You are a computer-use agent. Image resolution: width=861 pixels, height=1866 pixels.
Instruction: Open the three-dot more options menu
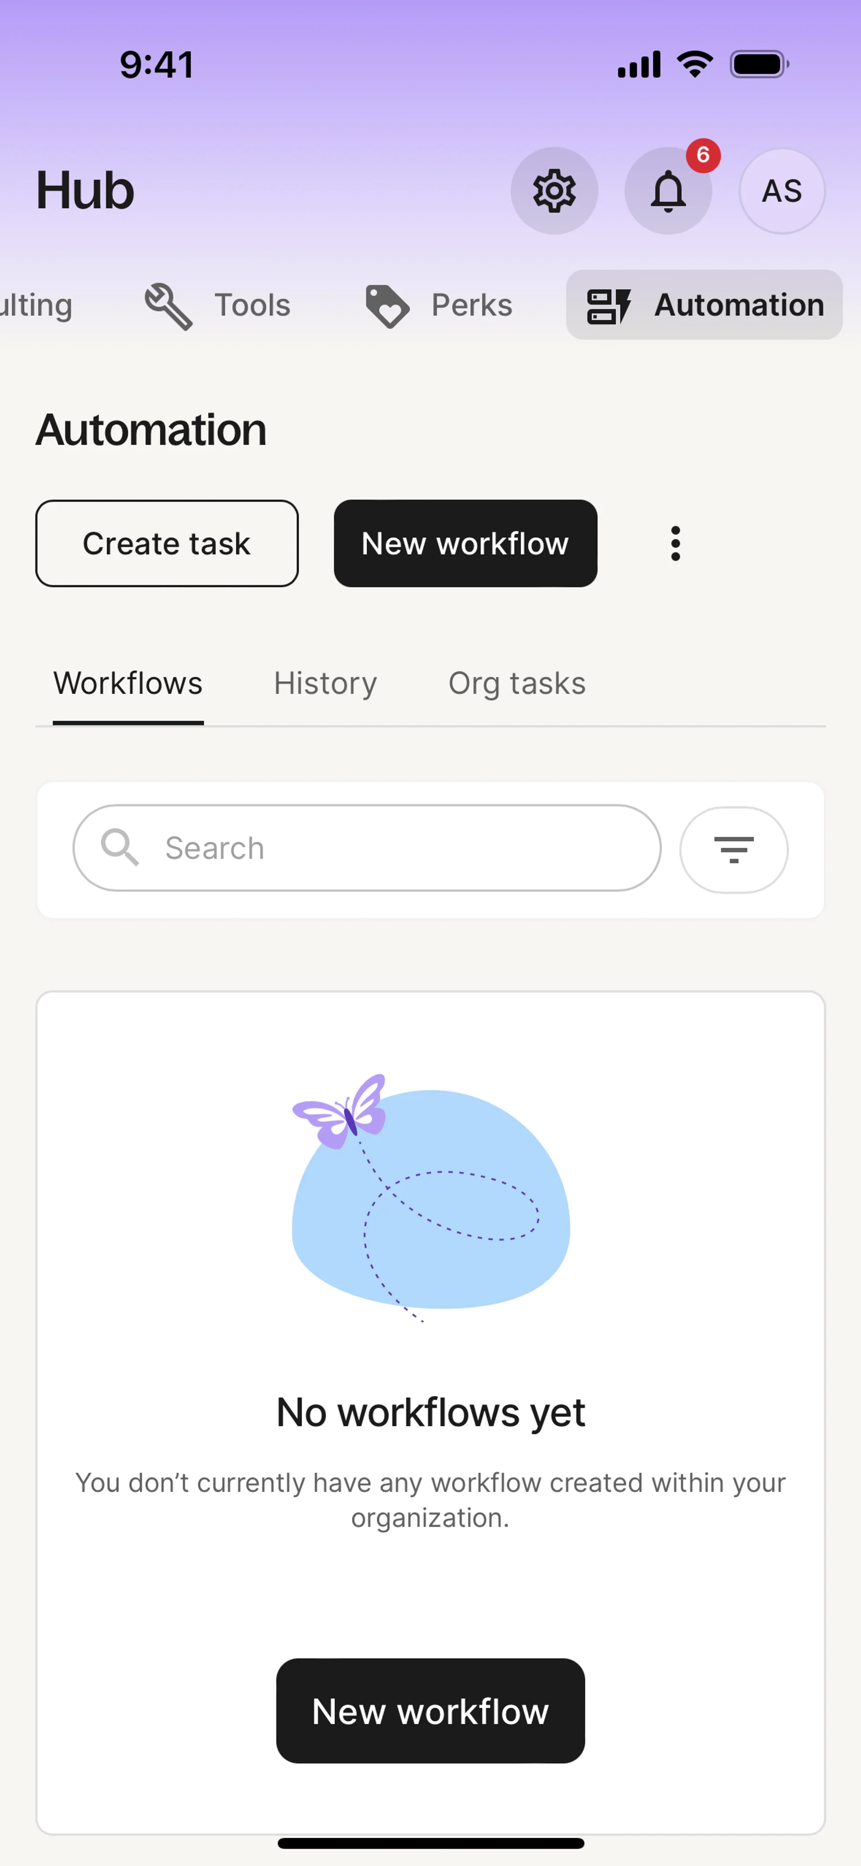click(x=675, y=543)
